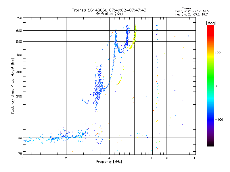Click the colorbar label '100'
The image size is (230, 172).
click(218, 53)
